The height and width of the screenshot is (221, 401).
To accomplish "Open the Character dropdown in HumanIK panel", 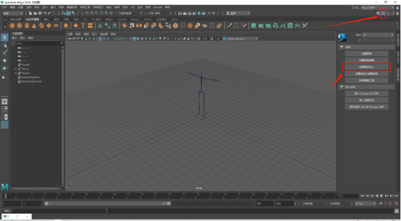I will pos(378,35).
